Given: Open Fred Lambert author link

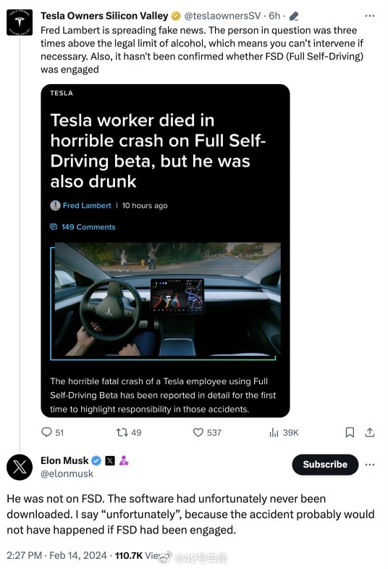Looking at the screenshot, I should pyautogui.click(x=87, y=205).
